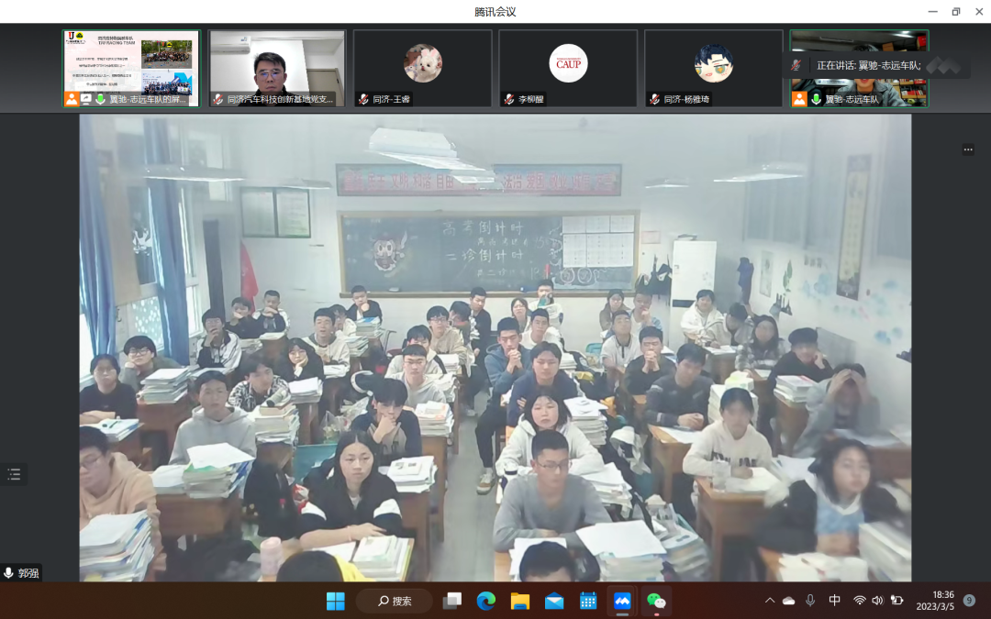
Task: Open the Mail app in taskbar
Action: click(x=554, y=601)
